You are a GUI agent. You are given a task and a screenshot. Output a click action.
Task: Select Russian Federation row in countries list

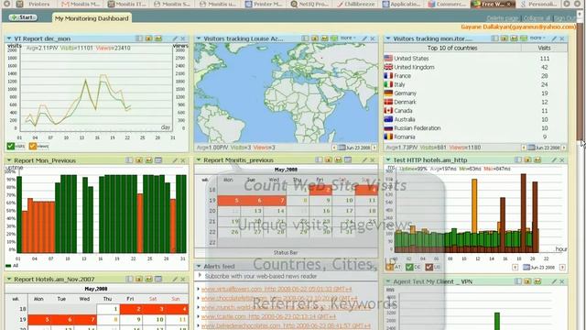coord(475,128)
